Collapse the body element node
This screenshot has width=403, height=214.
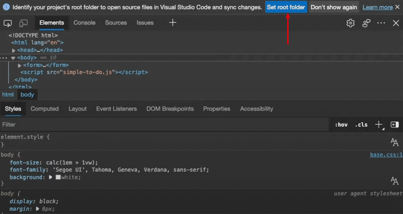[13, 58]
